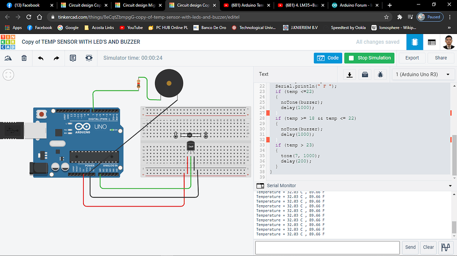This screenshot has height=256, width=457.
Task: Redo the last change
Action: coord(56,58)
